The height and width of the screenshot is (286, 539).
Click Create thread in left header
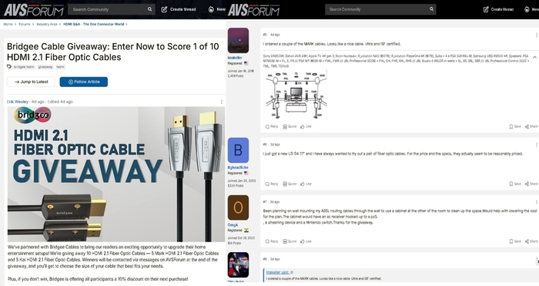[x=179, y=9]
